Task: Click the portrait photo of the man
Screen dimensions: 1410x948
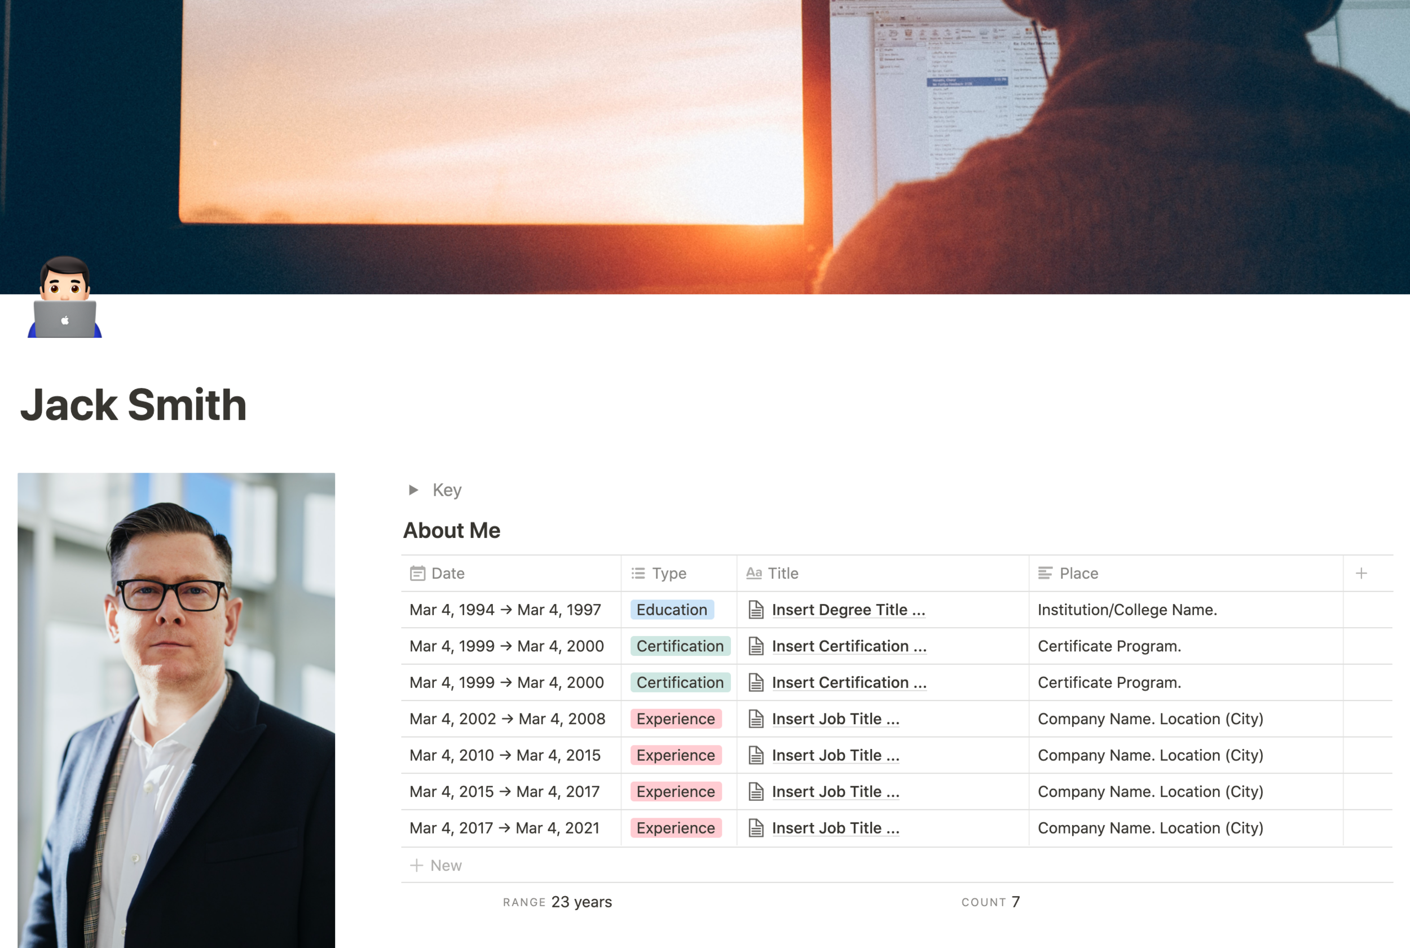Action: tap(176, 710)
